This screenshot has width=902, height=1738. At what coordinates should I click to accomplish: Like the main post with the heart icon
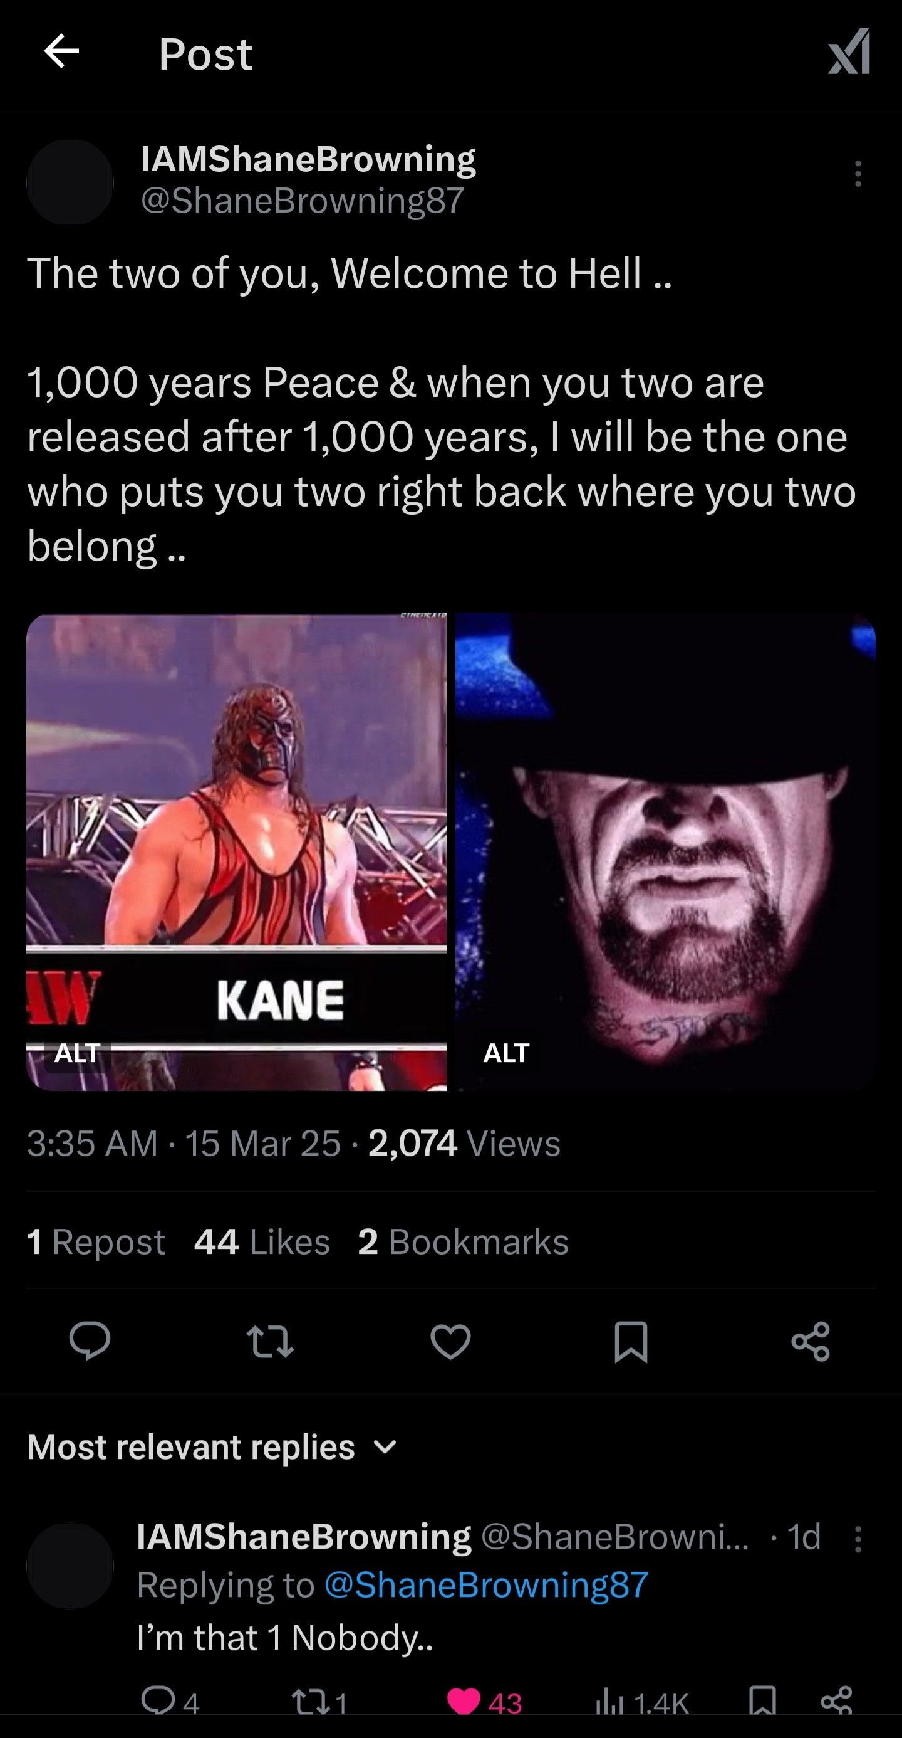(x=450, y=1340)
